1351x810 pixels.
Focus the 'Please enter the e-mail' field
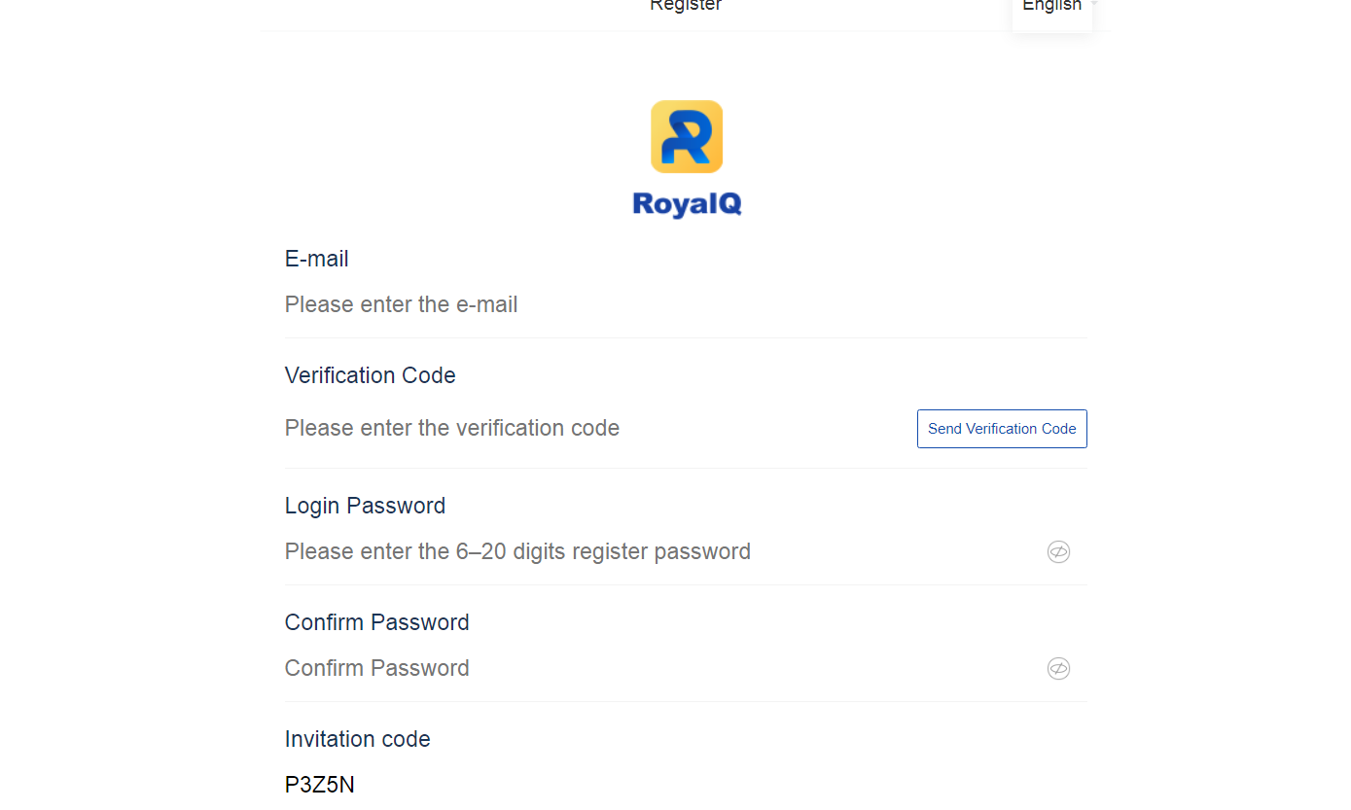click(x=686, y=304)
